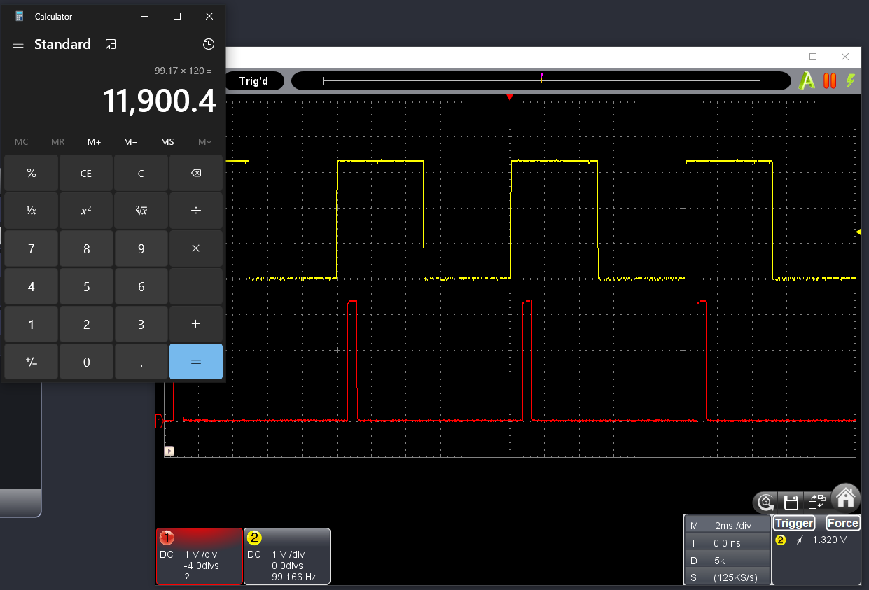Image resolution: width=869 pixels, height=590 pixels.
Task: Click the yellow channel 2 trigger source badge
Action: tap(781, 540)
